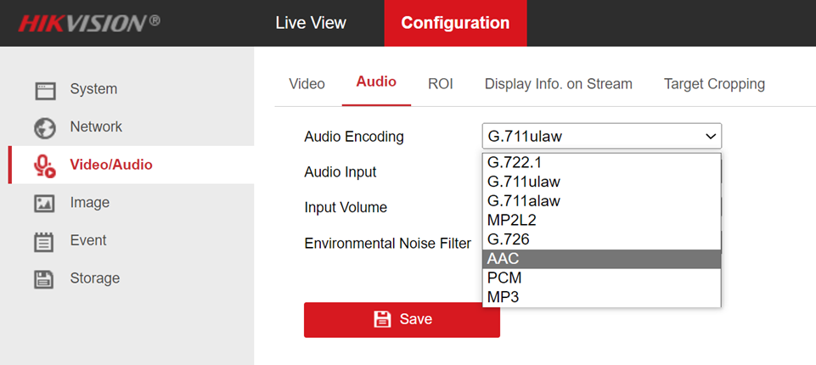Expand the Audio Encoding dropdown arrow

(x=710, y=136)
